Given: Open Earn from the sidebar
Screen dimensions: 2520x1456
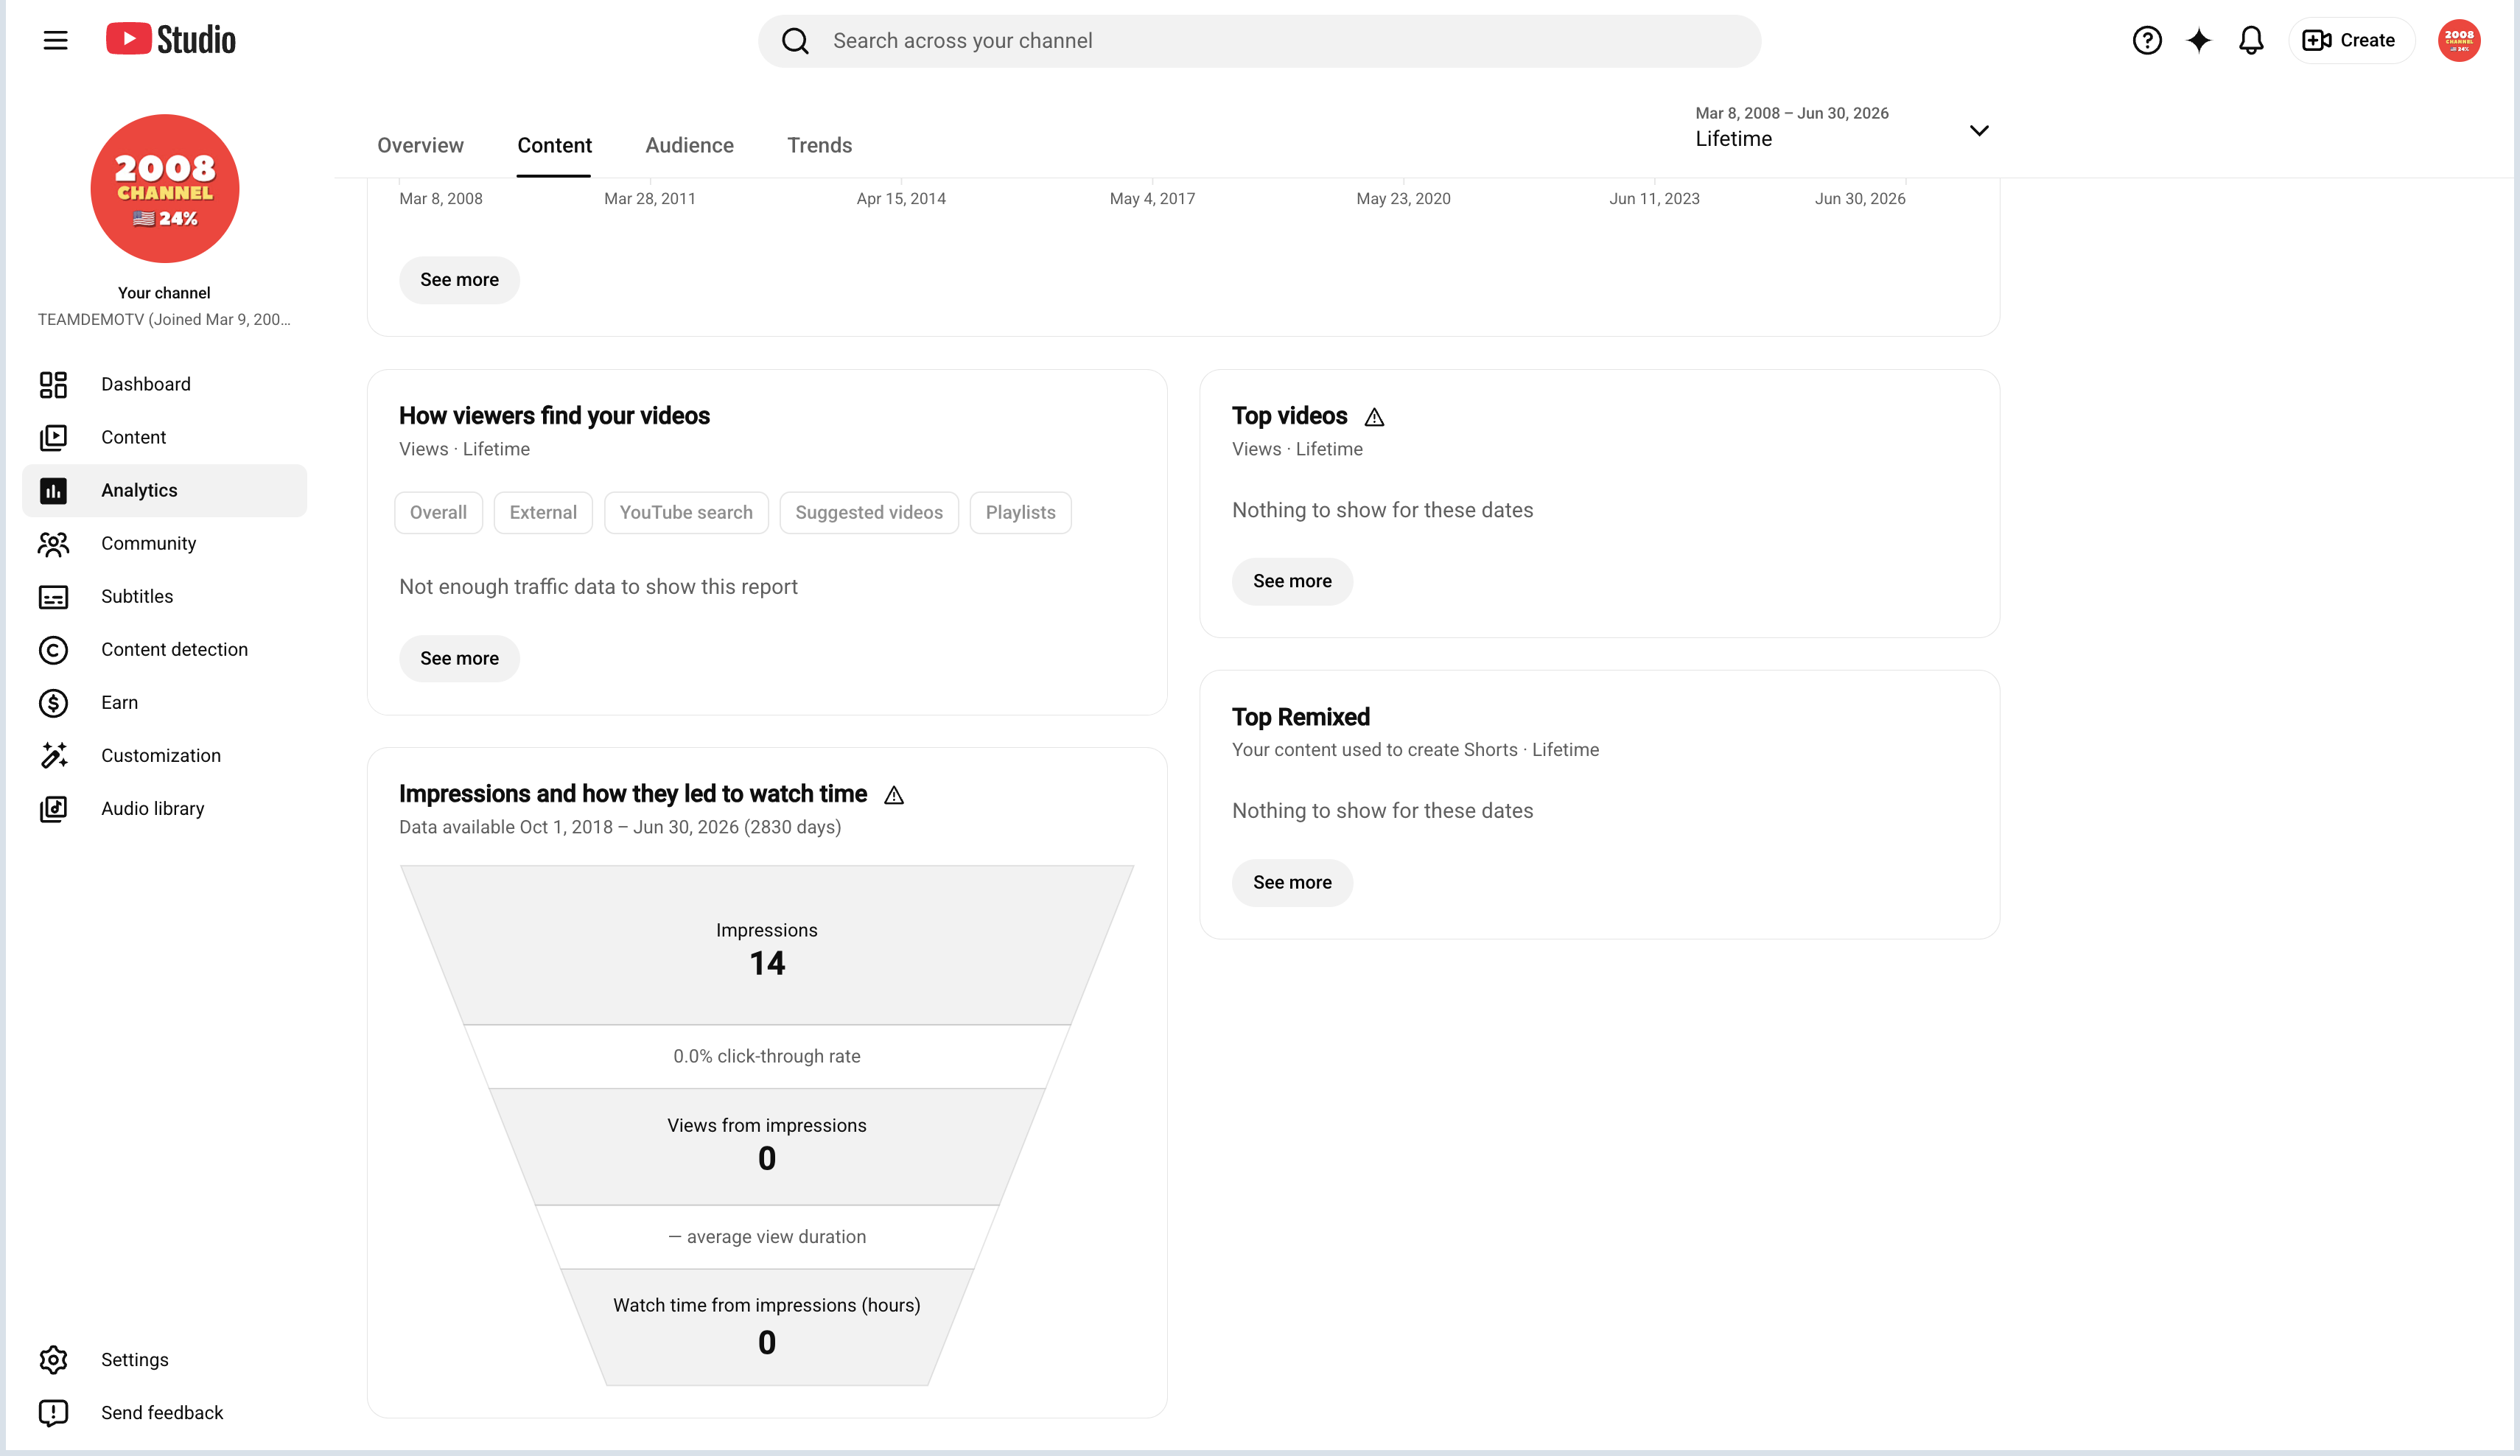Looking at the screenshot, I should (x=164, y=702).
